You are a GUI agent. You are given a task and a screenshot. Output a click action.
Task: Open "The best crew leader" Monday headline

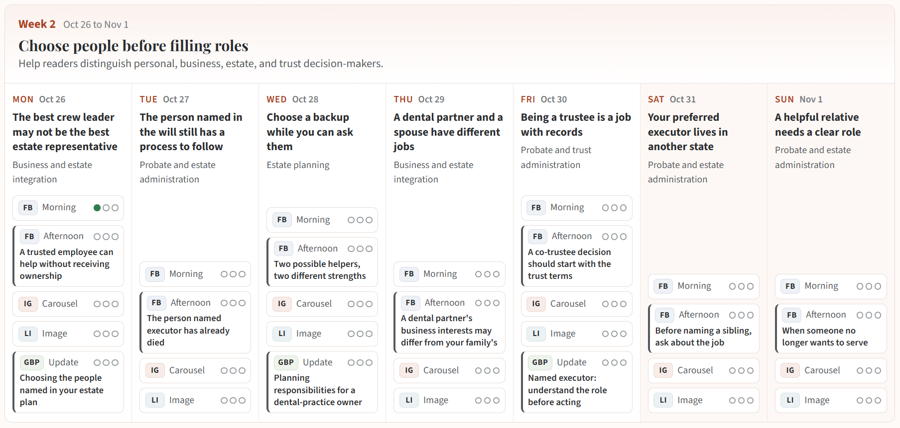pos(65,132)
